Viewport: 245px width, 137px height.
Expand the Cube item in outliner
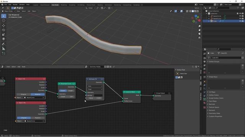click(x=209, y=21)
